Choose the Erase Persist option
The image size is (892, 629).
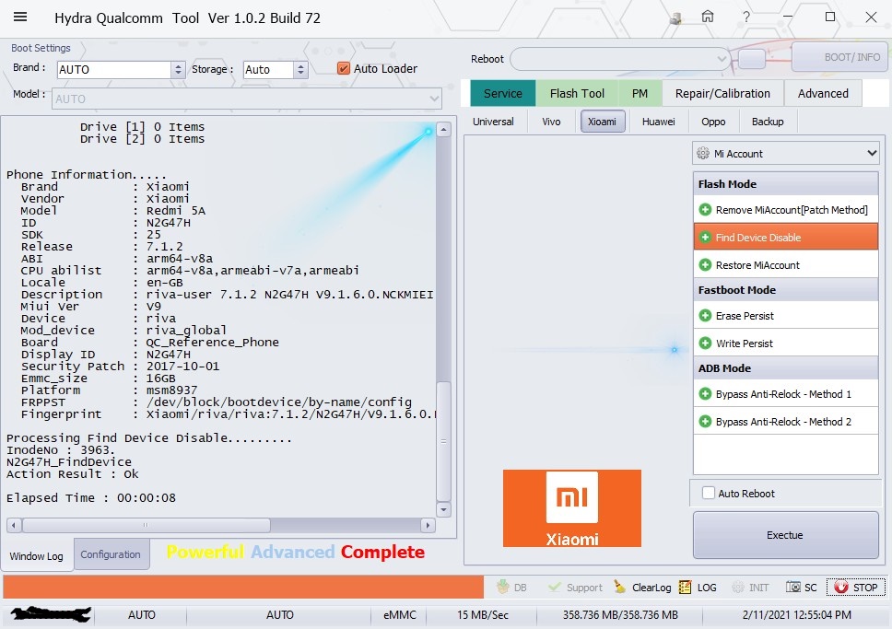785,316
